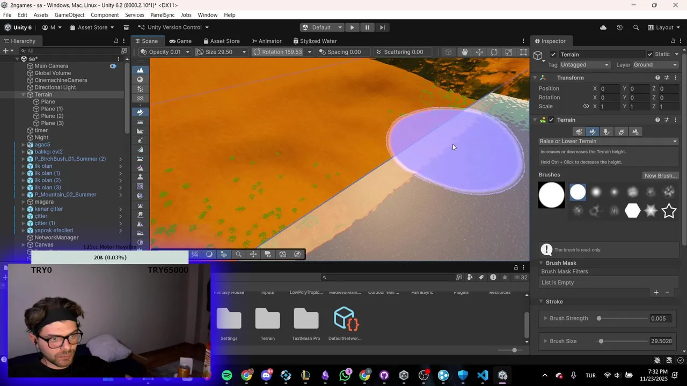
Task: Click the search magnifier in top bar
Action: click(636, 27)
